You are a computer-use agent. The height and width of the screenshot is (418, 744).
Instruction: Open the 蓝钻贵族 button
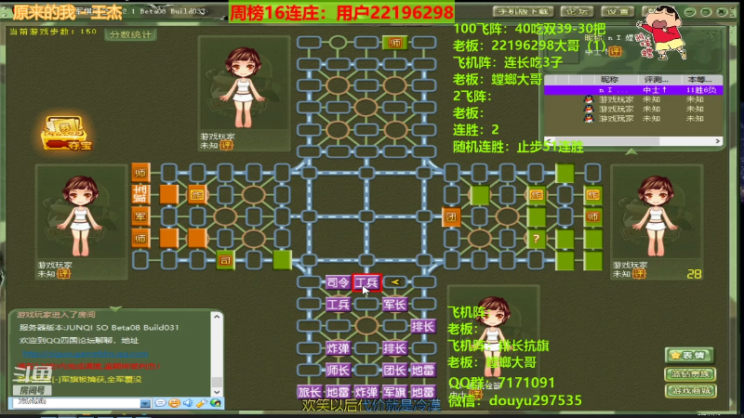[x=690, y=373]
